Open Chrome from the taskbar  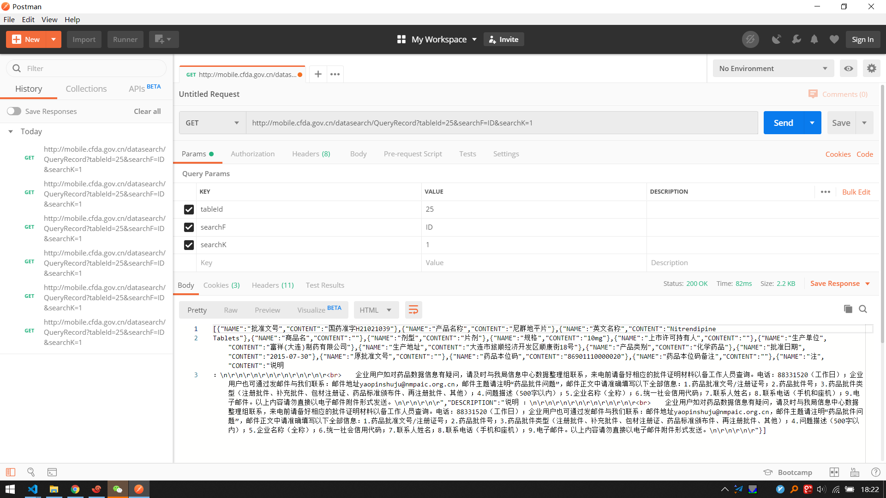(x=75, y=489)
